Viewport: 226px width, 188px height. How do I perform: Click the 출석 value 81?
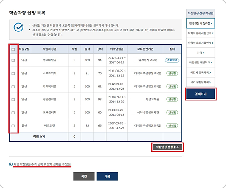pyautogui.click(x=87, y=74)
